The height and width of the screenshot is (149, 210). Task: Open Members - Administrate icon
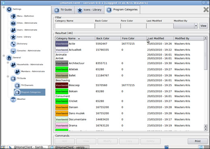point(17,71)
